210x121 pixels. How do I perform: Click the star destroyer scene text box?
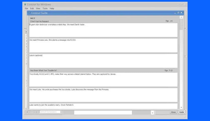click(x=103, y=30)
